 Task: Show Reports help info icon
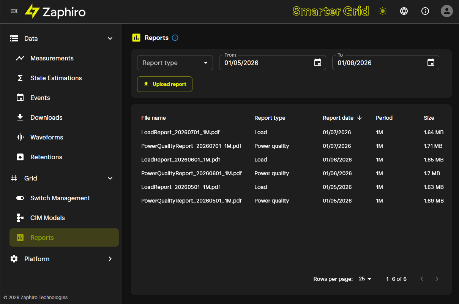[x=175, y=38]
